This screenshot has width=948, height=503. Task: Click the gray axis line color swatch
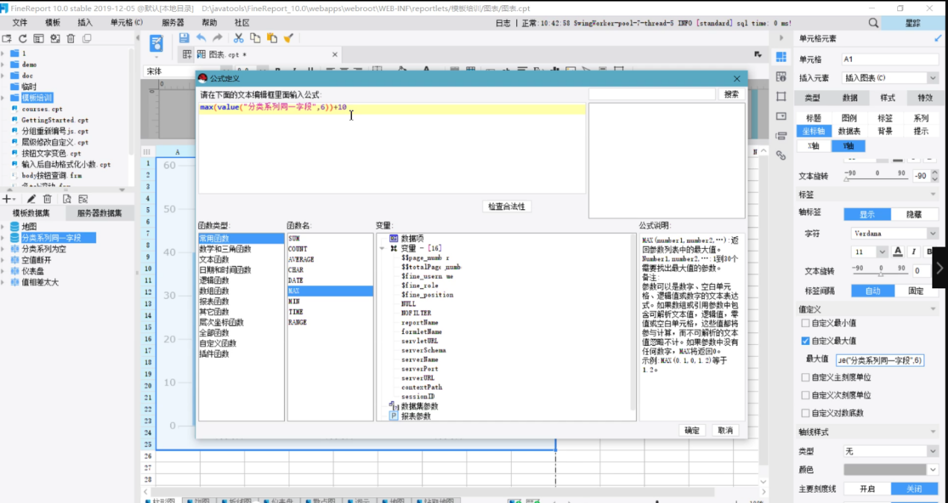885,469
